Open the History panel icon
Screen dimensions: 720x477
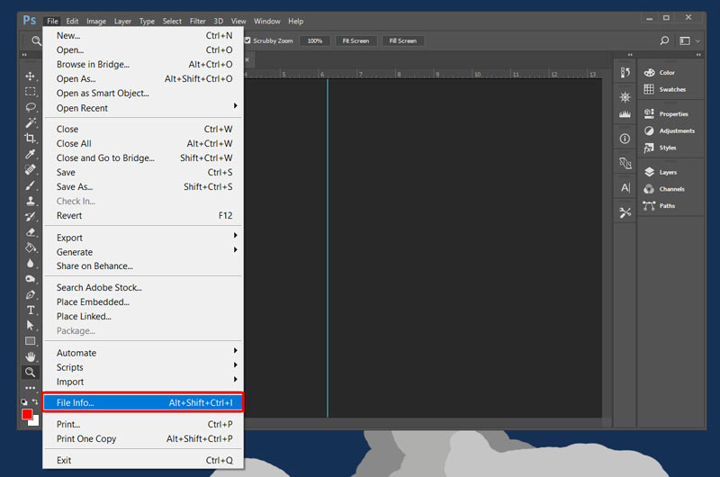(x=625, y=72)
